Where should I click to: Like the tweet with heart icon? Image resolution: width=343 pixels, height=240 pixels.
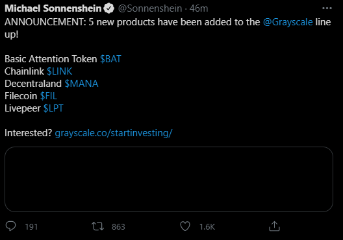pyautogui.click(x=185, y=226)
